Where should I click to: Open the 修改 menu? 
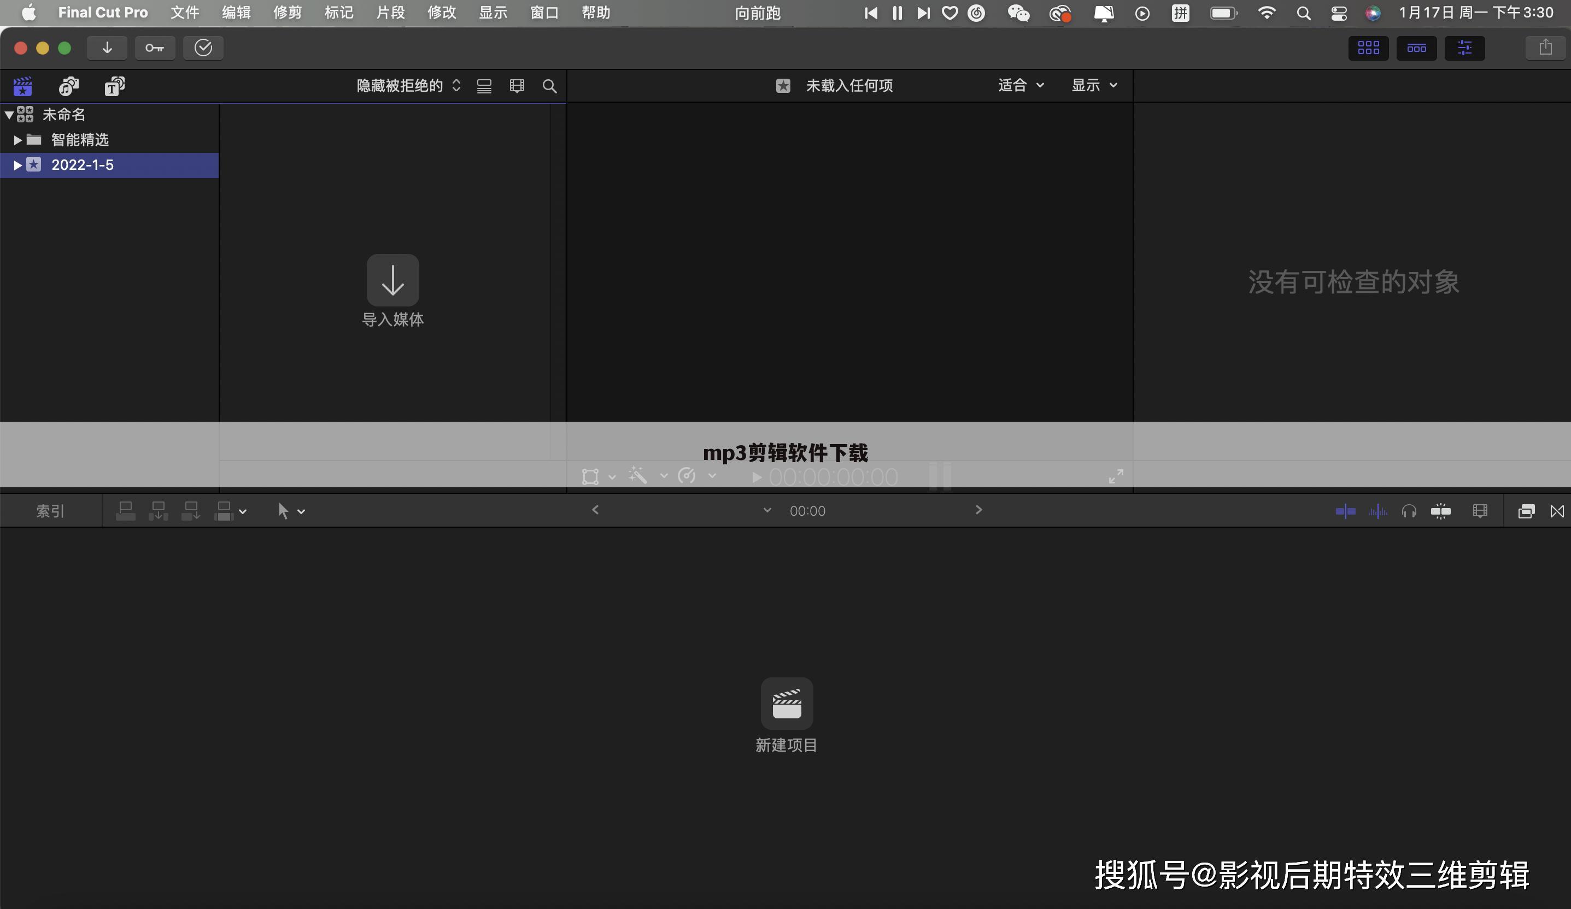pyautogui.click(x=441, y=13)
